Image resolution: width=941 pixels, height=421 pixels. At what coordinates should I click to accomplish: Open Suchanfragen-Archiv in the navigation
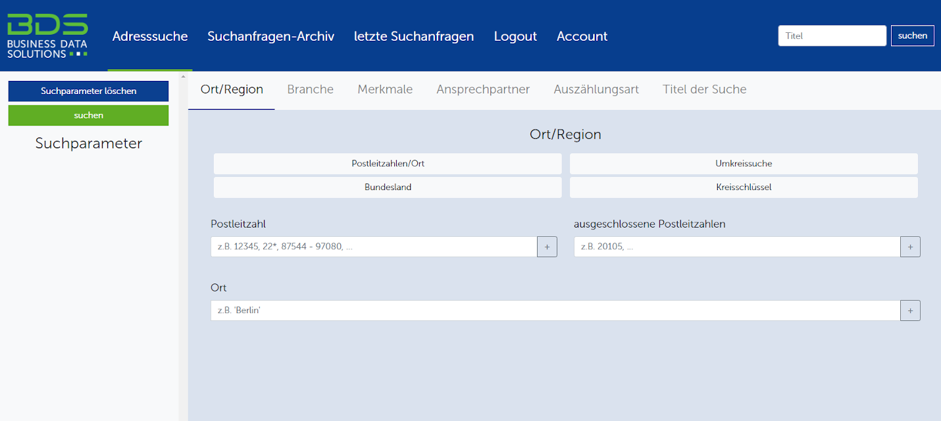coord(270,36)
